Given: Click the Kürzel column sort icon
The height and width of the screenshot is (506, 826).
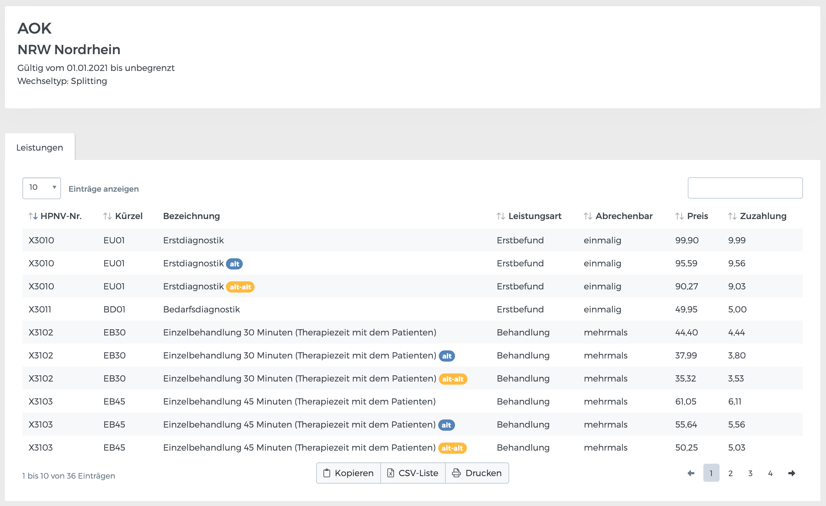Looking at the screenshot, I should pyautogui.click(x=107, y=216).
